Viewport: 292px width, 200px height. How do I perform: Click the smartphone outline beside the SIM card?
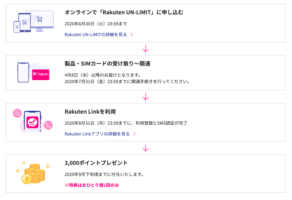point(23,72)
